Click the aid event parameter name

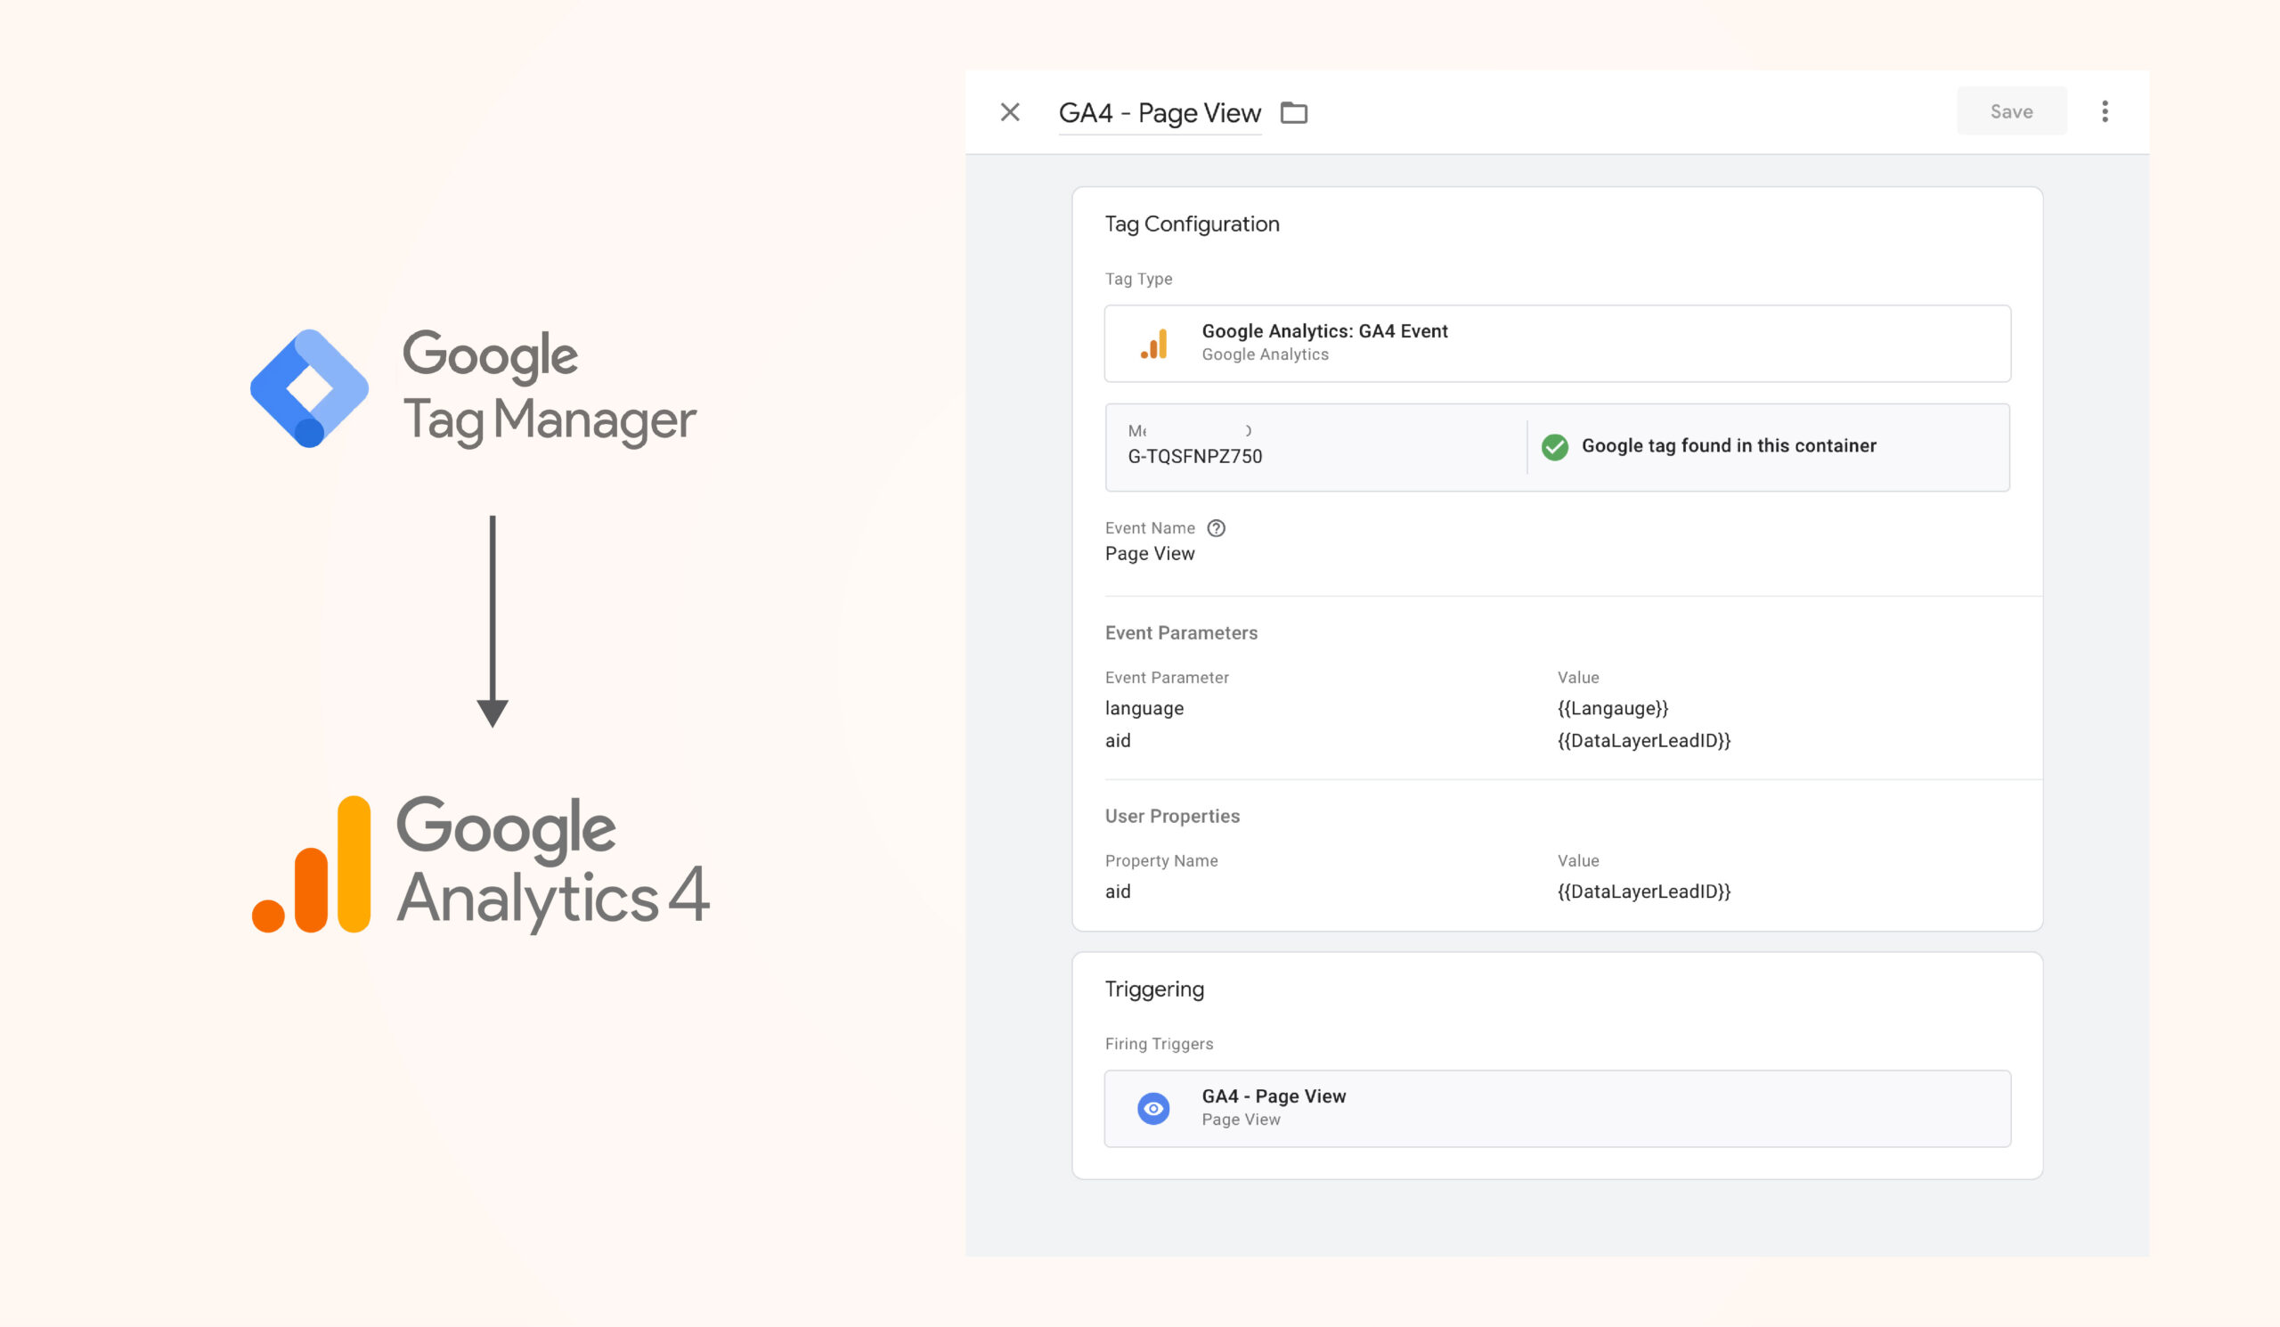click(1118, 741)
